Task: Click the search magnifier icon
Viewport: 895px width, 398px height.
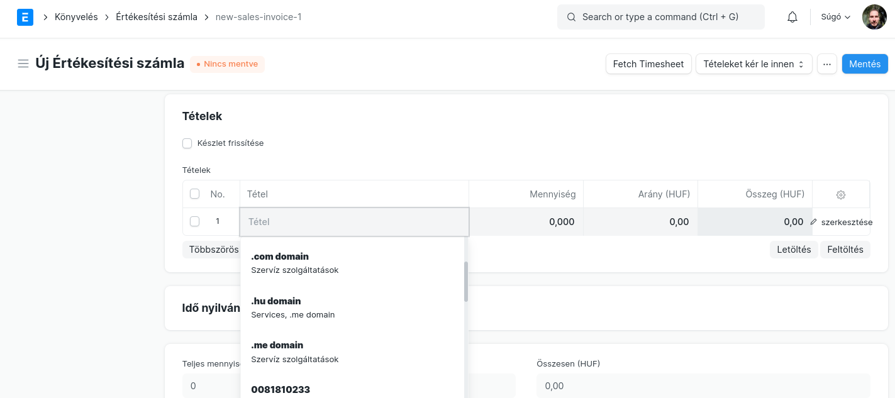Action: tap(571, 17)
